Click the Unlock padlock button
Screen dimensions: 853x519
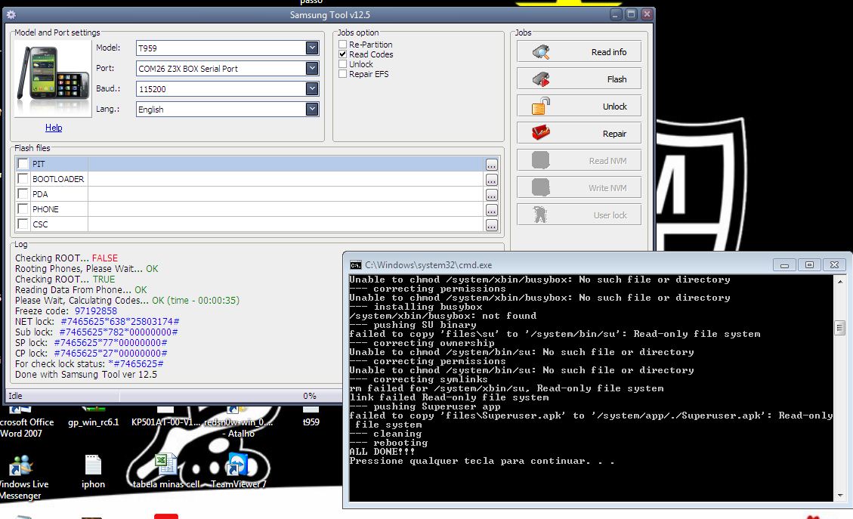click(579, 106)
